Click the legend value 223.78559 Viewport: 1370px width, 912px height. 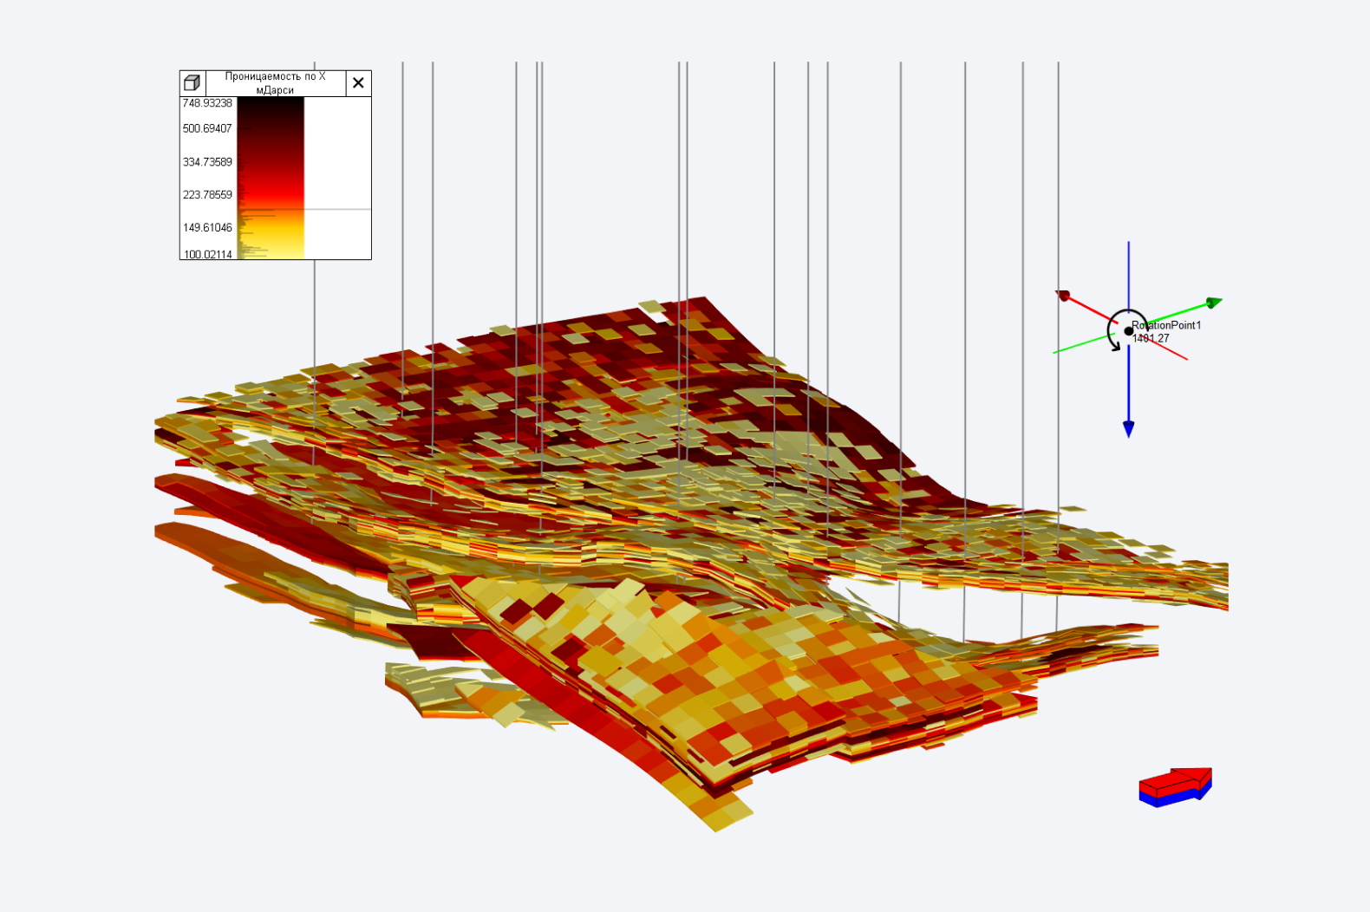coord(207,195)
